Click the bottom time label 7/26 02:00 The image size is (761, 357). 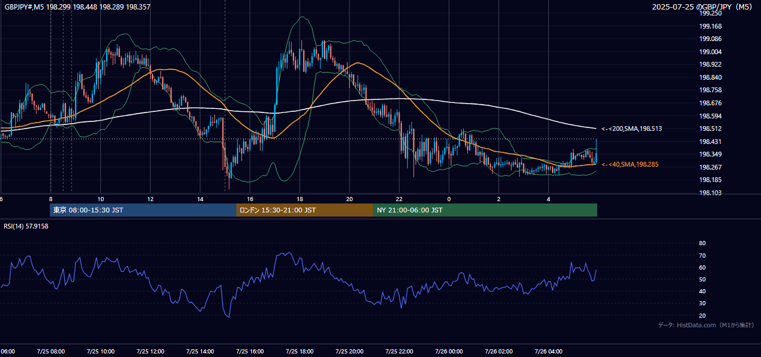point(498,352)
